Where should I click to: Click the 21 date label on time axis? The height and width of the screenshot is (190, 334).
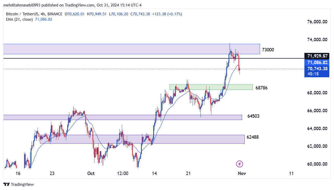tap(188, 173)
